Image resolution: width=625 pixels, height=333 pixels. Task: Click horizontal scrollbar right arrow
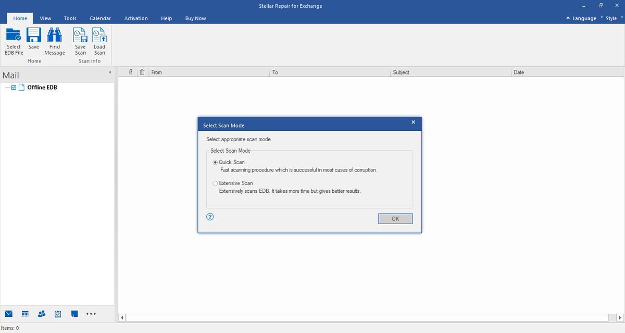point(620,317)
